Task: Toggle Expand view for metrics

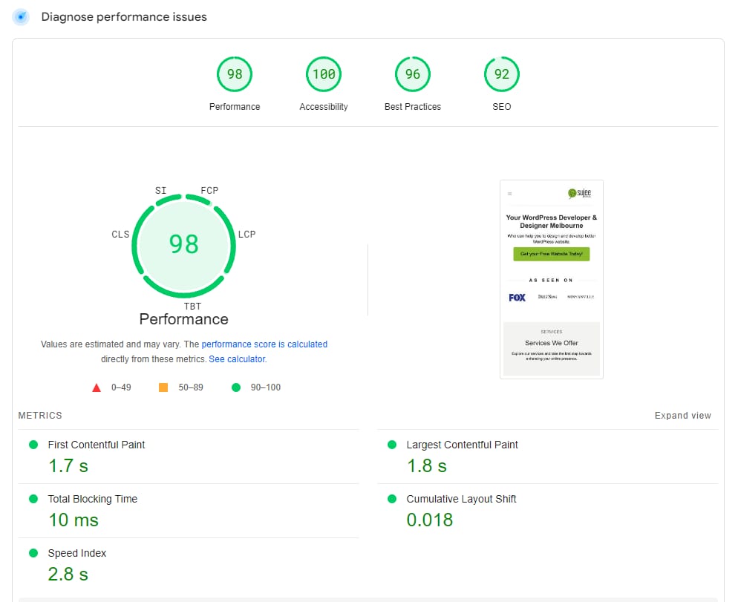Action: click(682, 415)
